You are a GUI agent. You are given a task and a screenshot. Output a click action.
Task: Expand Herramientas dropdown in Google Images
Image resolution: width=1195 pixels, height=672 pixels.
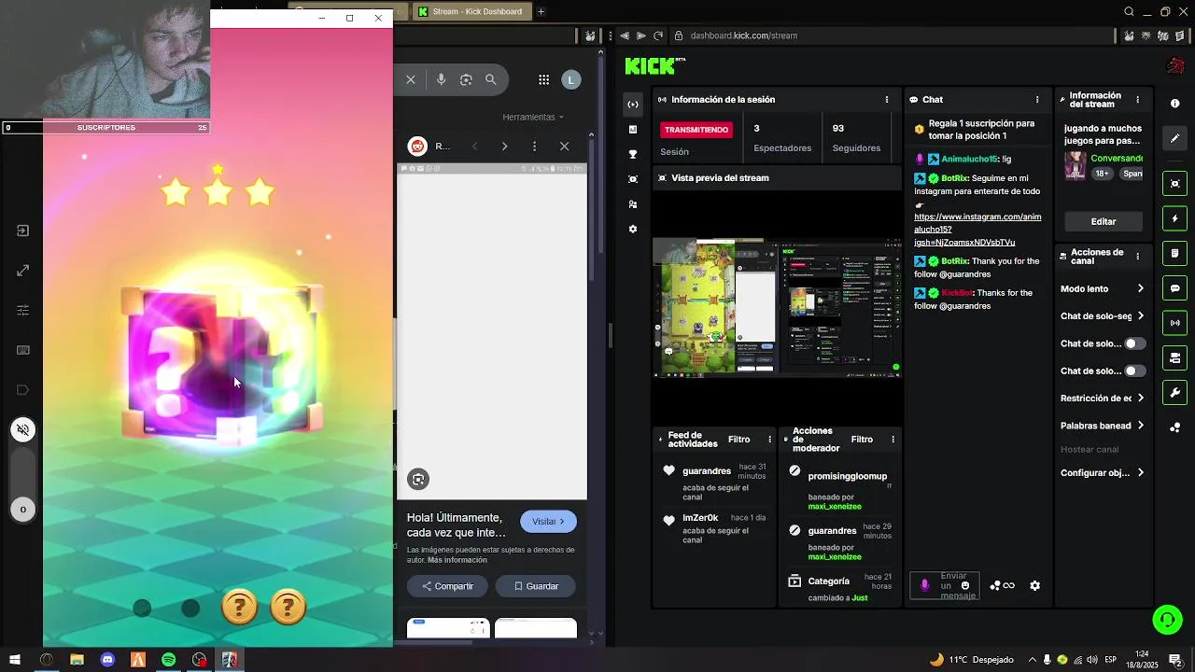pos(533,117)
